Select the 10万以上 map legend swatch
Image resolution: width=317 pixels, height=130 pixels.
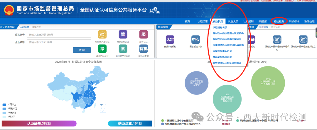click(4, 105)
